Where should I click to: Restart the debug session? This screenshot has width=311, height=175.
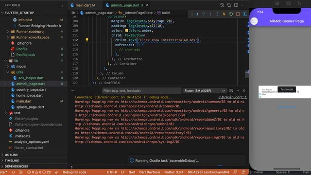[x=231, y=14]
